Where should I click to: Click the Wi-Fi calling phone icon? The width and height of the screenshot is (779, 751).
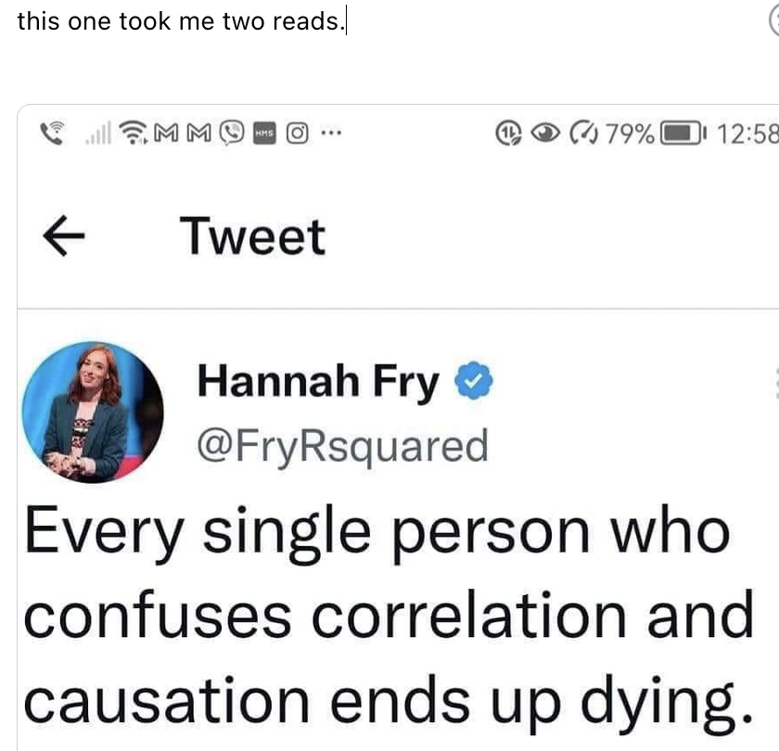click(x=52, y=133)
